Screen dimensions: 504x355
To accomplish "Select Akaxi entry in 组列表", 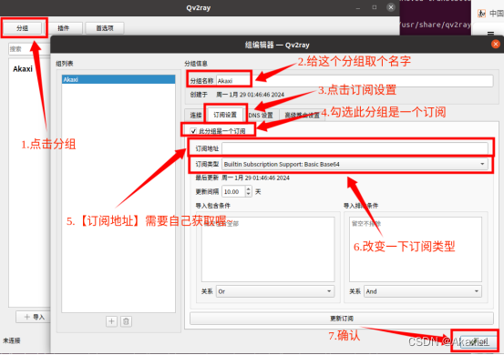I will coord(118,79).
